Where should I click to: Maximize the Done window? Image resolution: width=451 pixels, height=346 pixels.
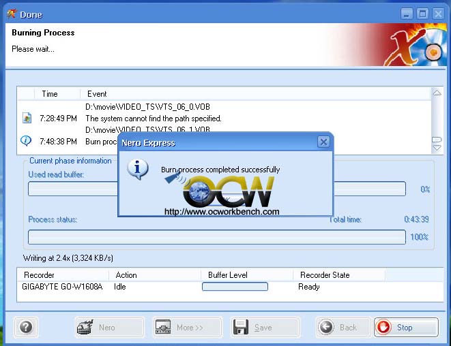422,14
